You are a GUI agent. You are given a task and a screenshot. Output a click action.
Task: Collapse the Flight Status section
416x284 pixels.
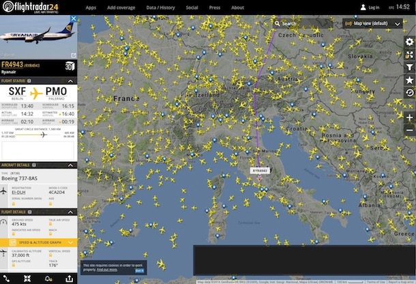coord(70,81)
